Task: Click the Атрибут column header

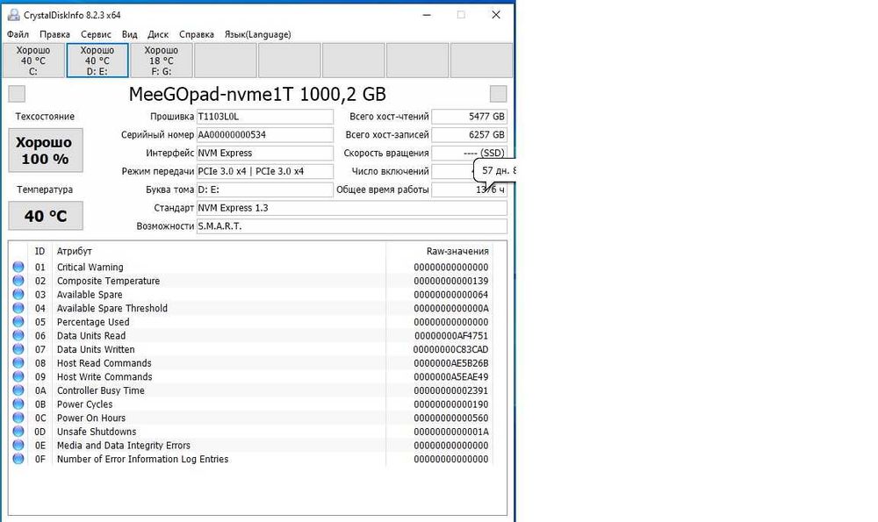Action: 75,251
